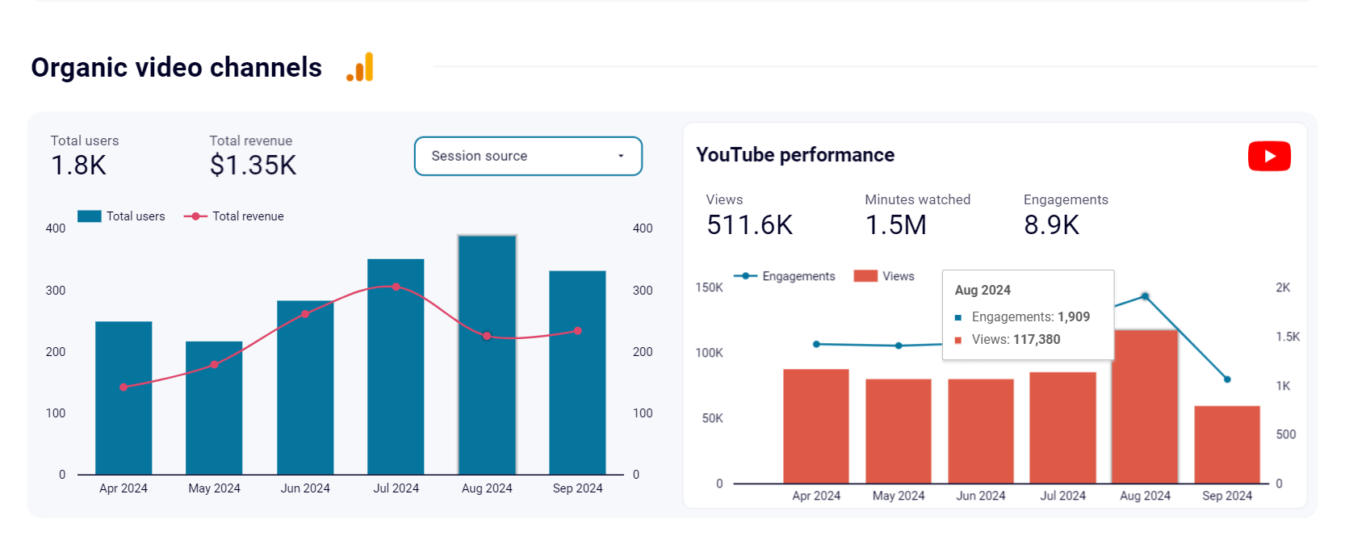Click the Apr 2024 revenue data point
Screen dimensions: 1345x553
[x=124, y=388]
